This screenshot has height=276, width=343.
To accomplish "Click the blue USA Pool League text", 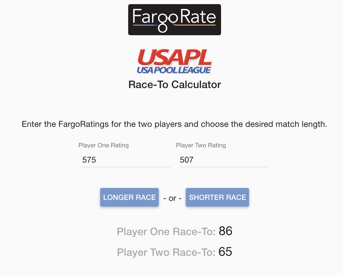I will [x=174, y=70].
